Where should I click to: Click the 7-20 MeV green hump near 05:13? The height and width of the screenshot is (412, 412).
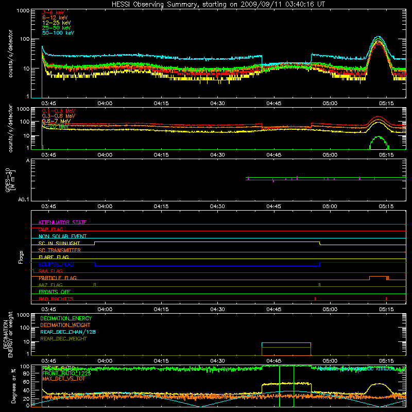(x=379, y=143)
